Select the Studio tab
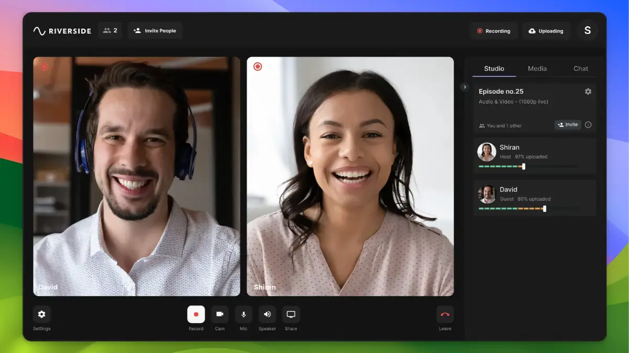This screenshot has height=353, width=629. click(x=494, y=69)
